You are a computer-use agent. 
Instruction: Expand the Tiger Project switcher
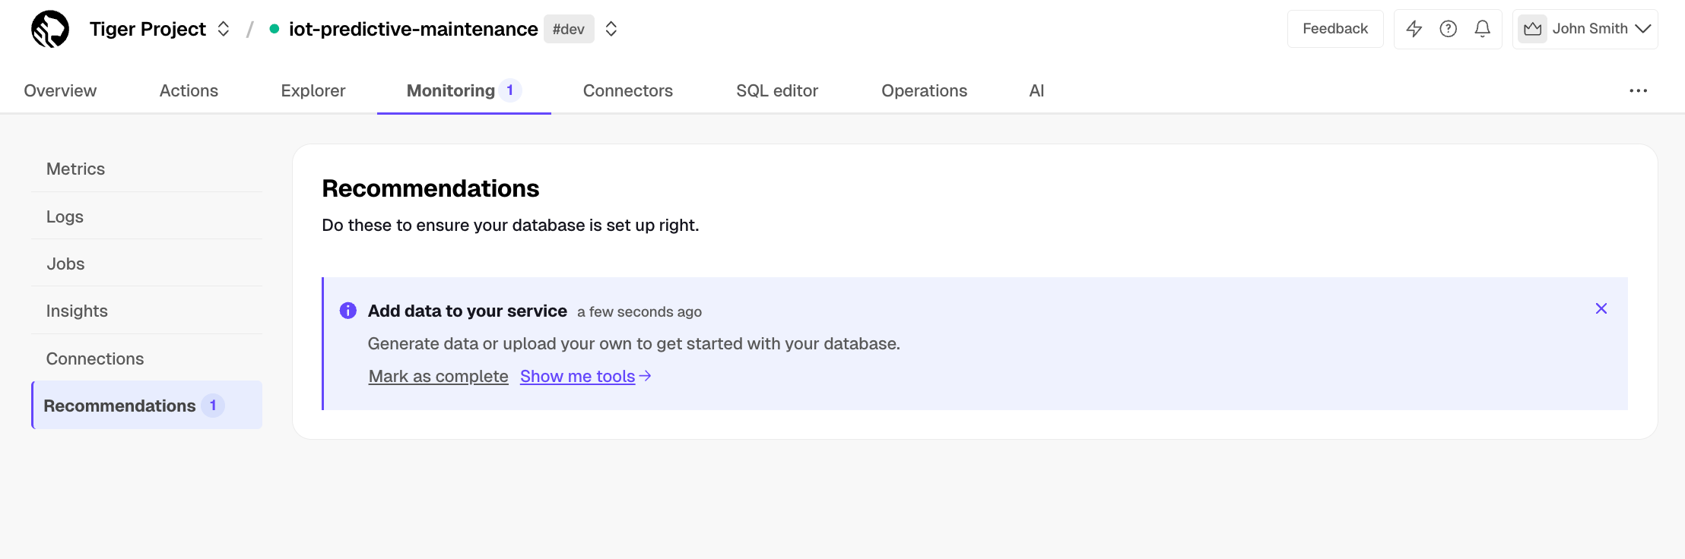(224, 29)
